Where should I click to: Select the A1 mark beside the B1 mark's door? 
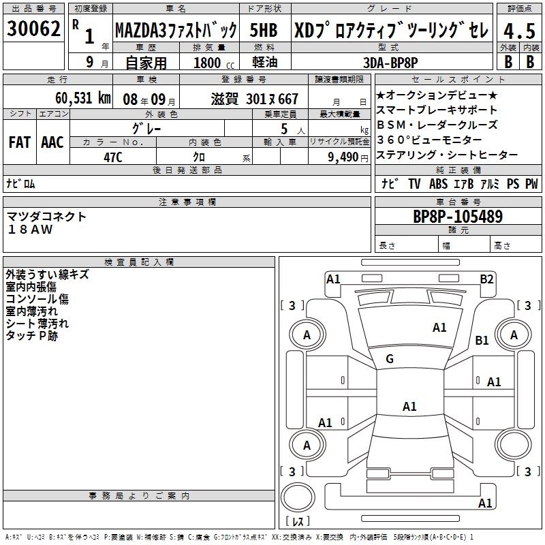tap(494, 382)
